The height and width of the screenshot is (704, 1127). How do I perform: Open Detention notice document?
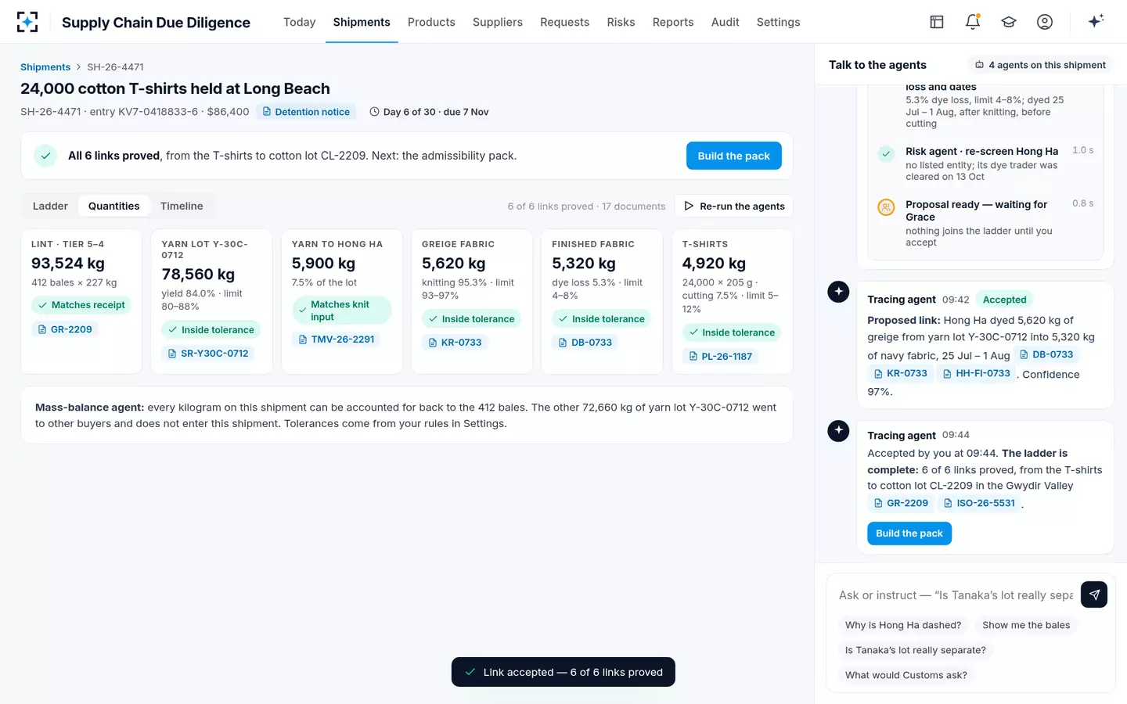(306, 112)
